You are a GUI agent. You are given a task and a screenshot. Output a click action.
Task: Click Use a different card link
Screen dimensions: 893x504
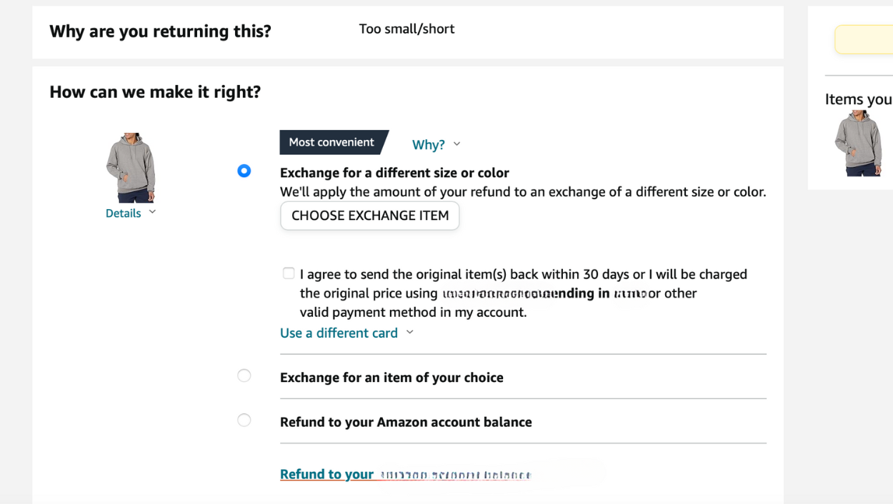[339, 333]
